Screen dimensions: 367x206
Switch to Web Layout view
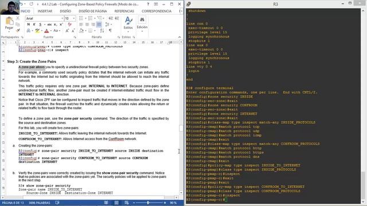(127, 203)
